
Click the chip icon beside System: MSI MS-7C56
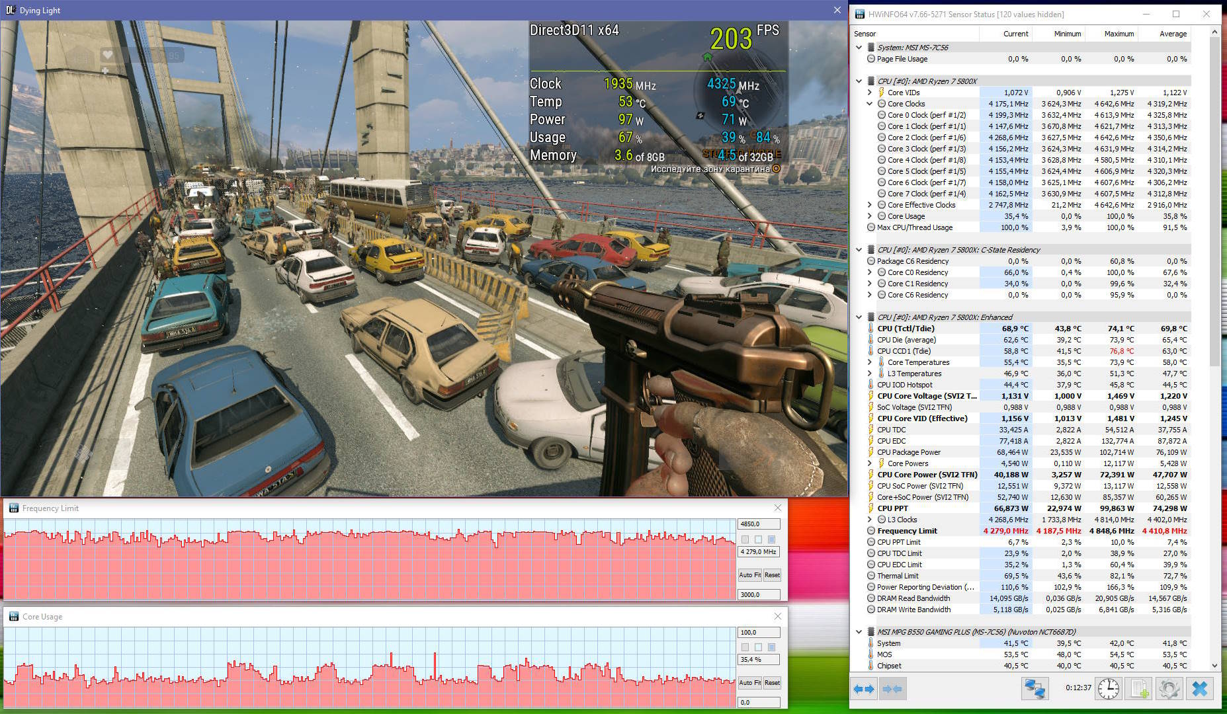coord(871,48)
